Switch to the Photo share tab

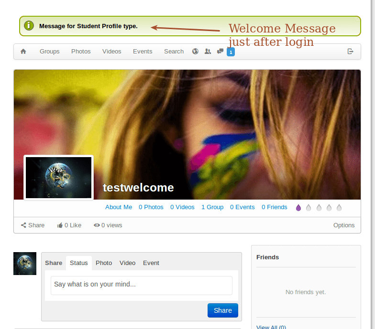(104, 263)
